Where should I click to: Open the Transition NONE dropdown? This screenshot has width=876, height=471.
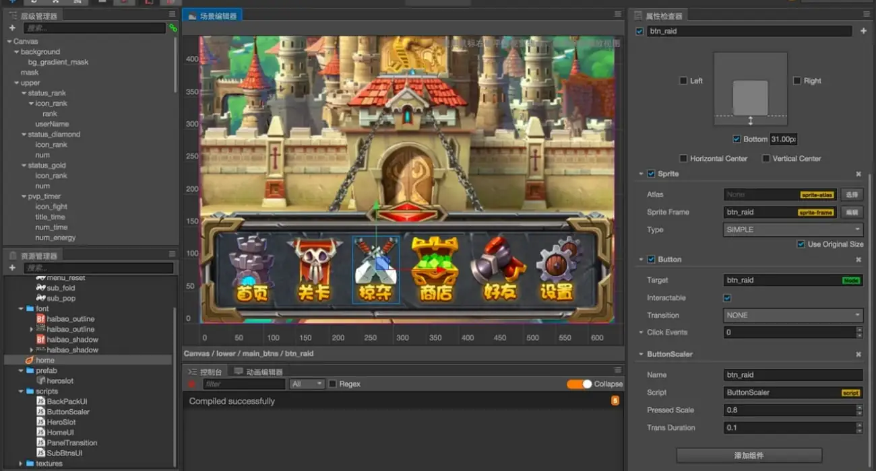tap(793, 315)
